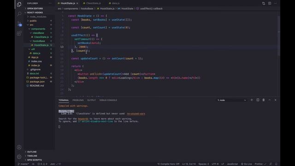Click the hooksBase breadcrumb segment
Viewport: 295px width, 166px height.
click(x=87, y=9)
